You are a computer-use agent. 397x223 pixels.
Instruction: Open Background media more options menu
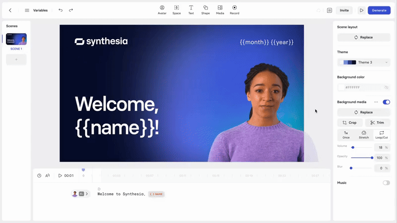[376, 102]
